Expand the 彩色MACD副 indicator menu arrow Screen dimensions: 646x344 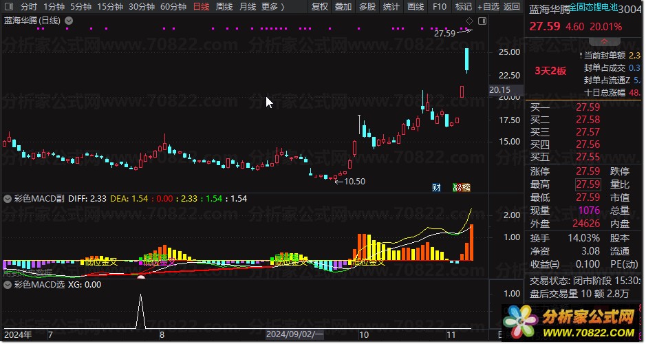pos(8,199)
